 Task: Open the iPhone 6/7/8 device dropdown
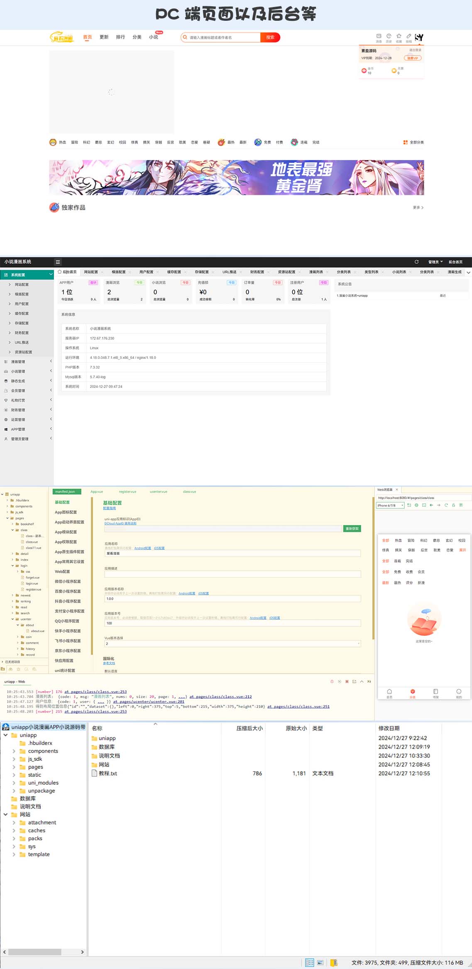(x=390, y=505)
